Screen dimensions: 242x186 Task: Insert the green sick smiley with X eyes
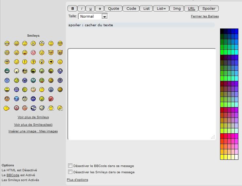[42, 80]
